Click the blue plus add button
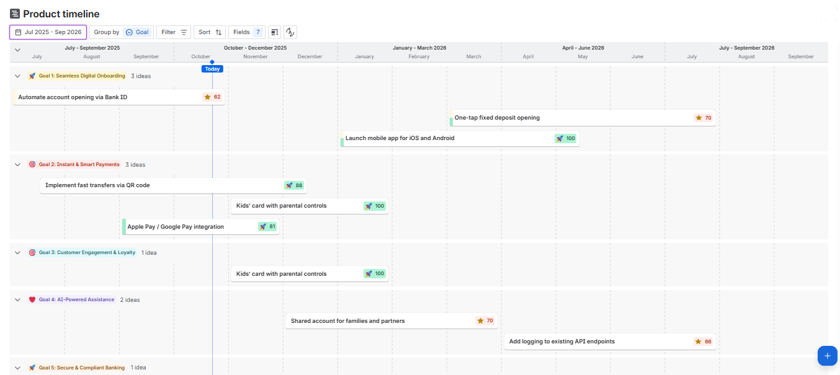 pos(827,356)
